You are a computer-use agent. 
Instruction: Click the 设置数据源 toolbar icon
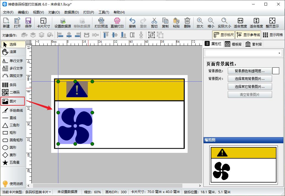coord(63,23)
